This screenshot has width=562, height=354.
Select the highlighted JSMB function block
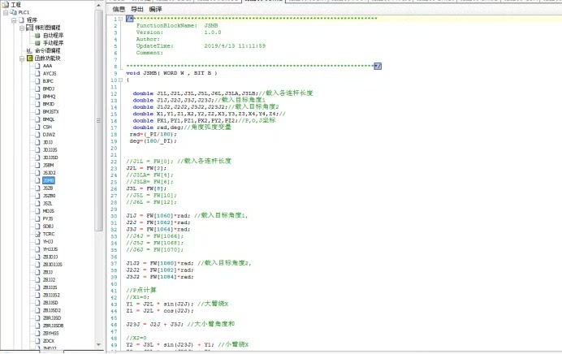click(x=49, y=180)
